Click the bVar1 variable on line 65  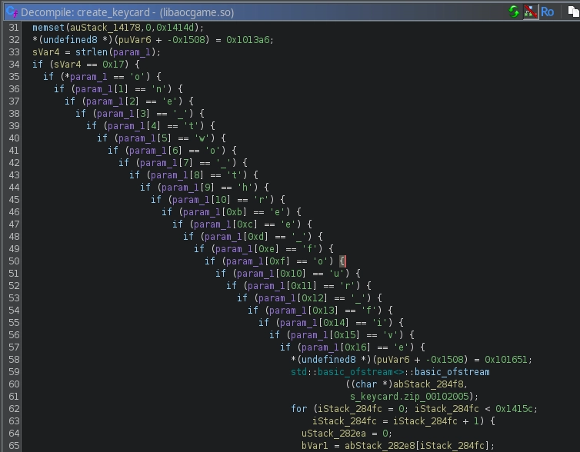tap(314, 446)
